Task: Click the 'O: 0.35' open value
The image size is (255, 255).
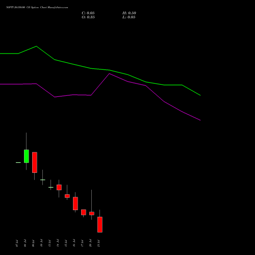Action: pos(88,17)
